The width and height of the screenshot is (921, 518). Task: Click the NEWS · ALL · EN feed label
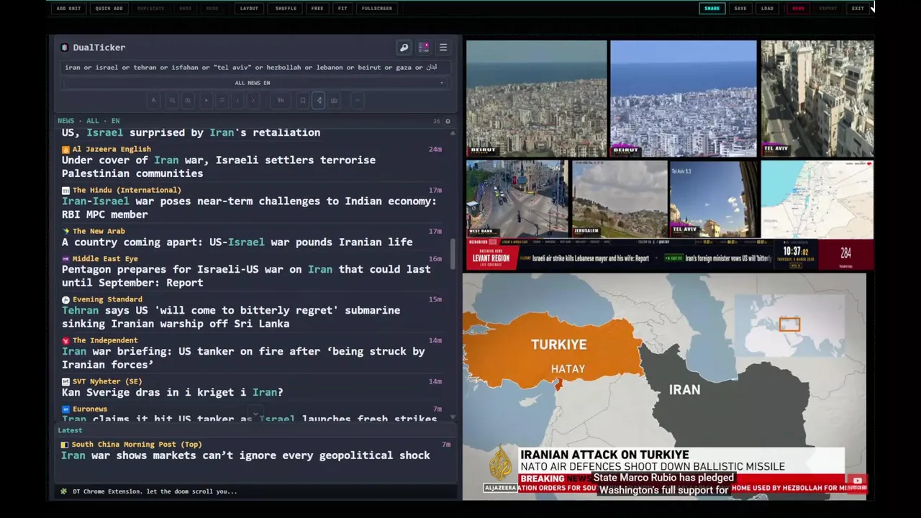[x=89, y=121]
